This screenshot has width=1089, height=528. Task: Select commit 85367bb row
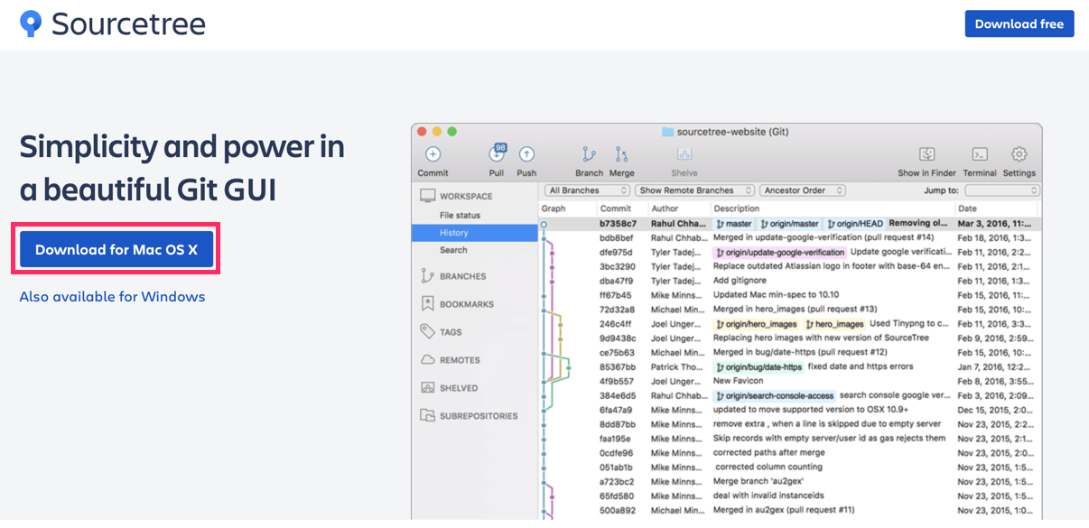coord(790,366)
